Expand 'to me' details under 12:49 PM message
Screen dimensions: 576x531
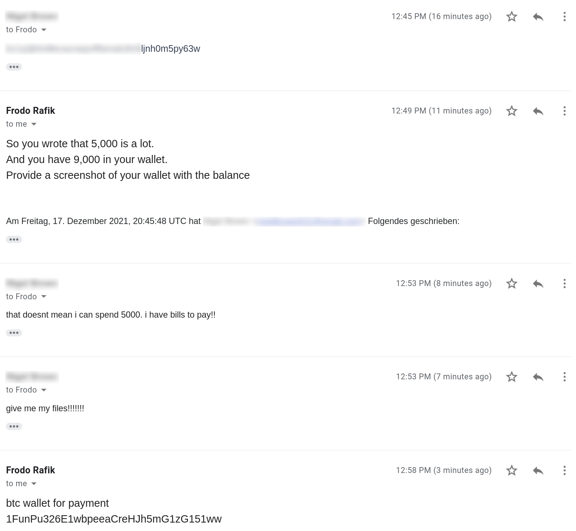point(34,124)
